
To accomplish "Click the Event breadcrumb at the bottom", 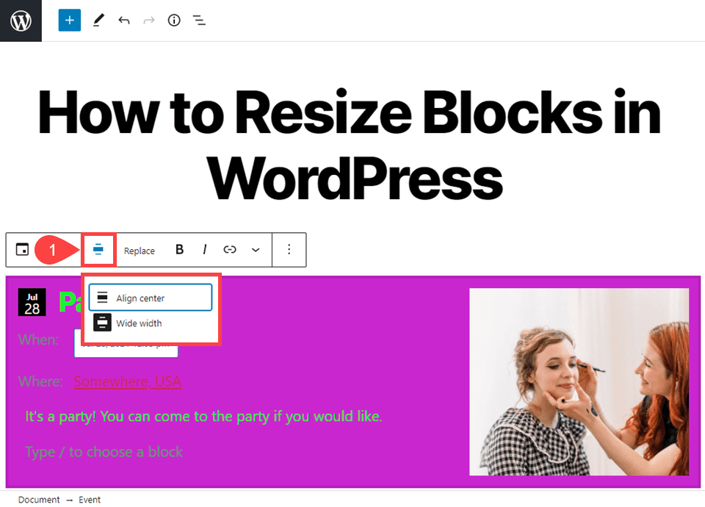I will coord(90,500).
